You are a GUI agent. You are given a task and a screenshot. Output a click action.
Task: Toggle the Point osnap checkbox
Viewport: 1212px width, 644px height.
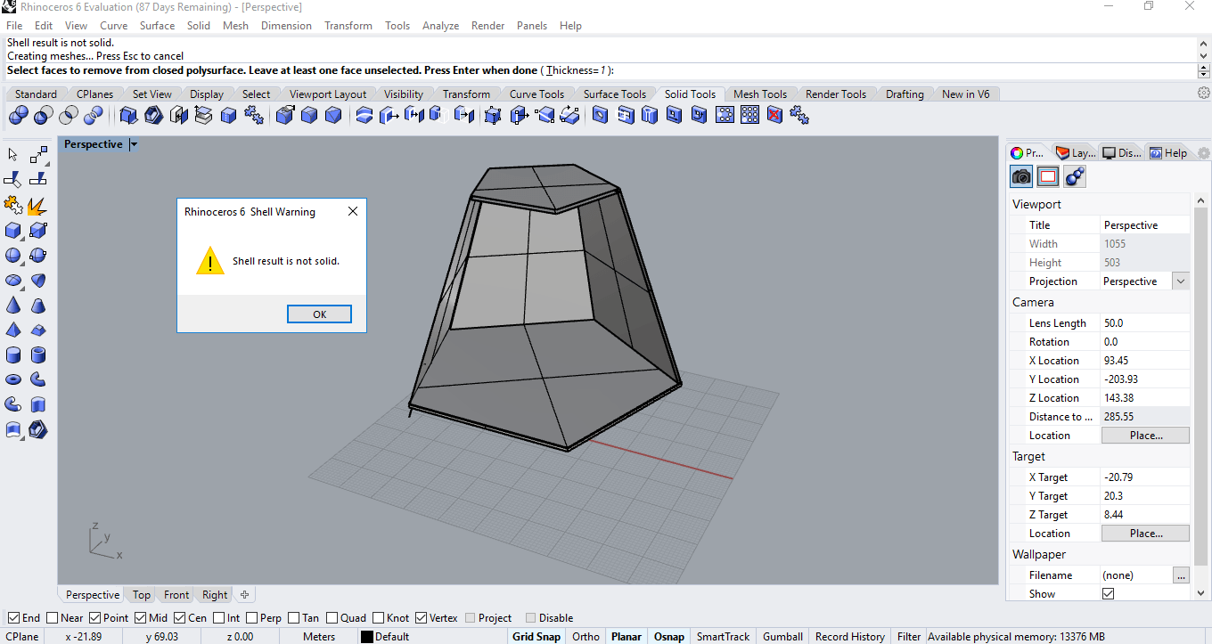coord(94,617)
